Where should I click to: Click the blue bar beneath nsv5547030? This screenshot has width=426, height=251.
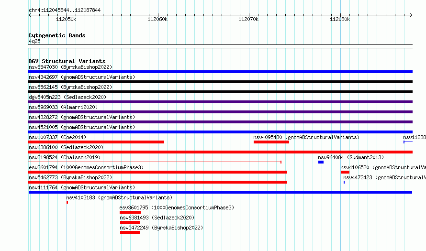(x=220, y=72)
